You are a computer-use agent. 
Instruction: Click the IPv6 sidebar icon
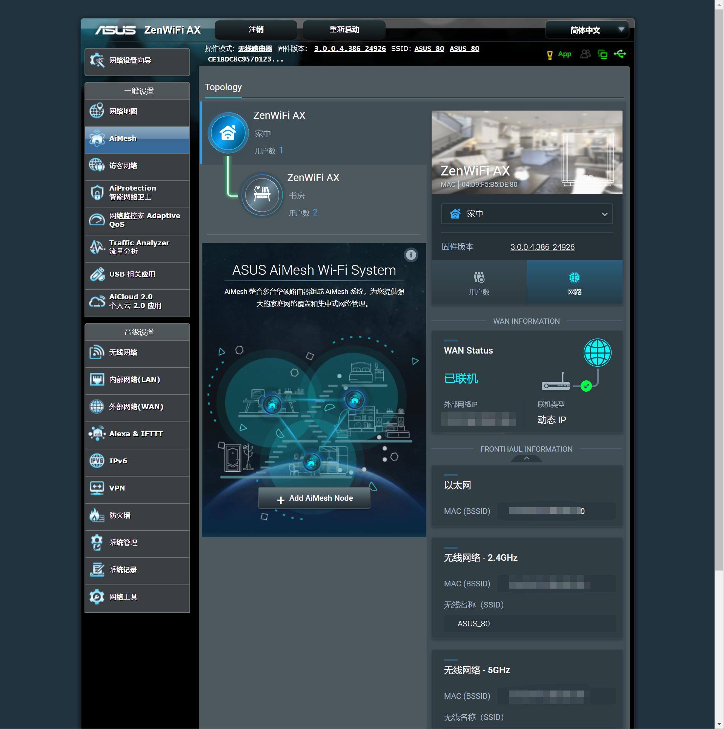point(97,461)
